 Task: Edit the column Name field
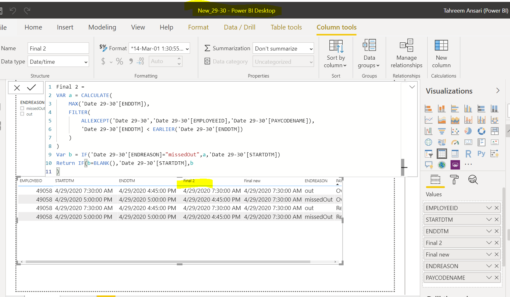pyautogui.click(x=58, y=48)
